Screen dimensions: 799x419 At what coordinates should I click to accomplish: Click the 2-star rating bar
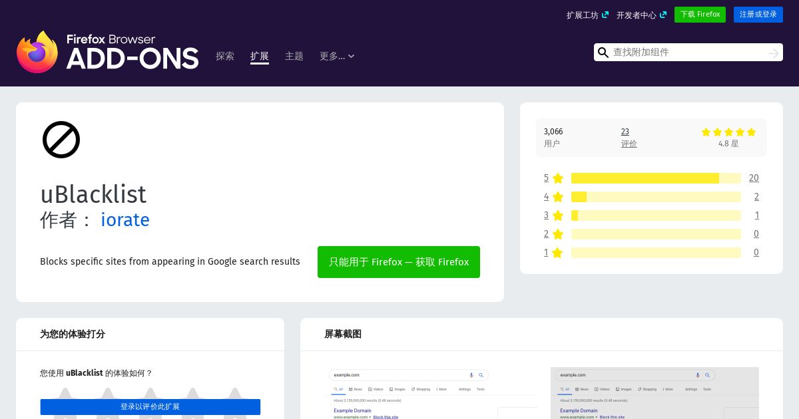[656, 234]
